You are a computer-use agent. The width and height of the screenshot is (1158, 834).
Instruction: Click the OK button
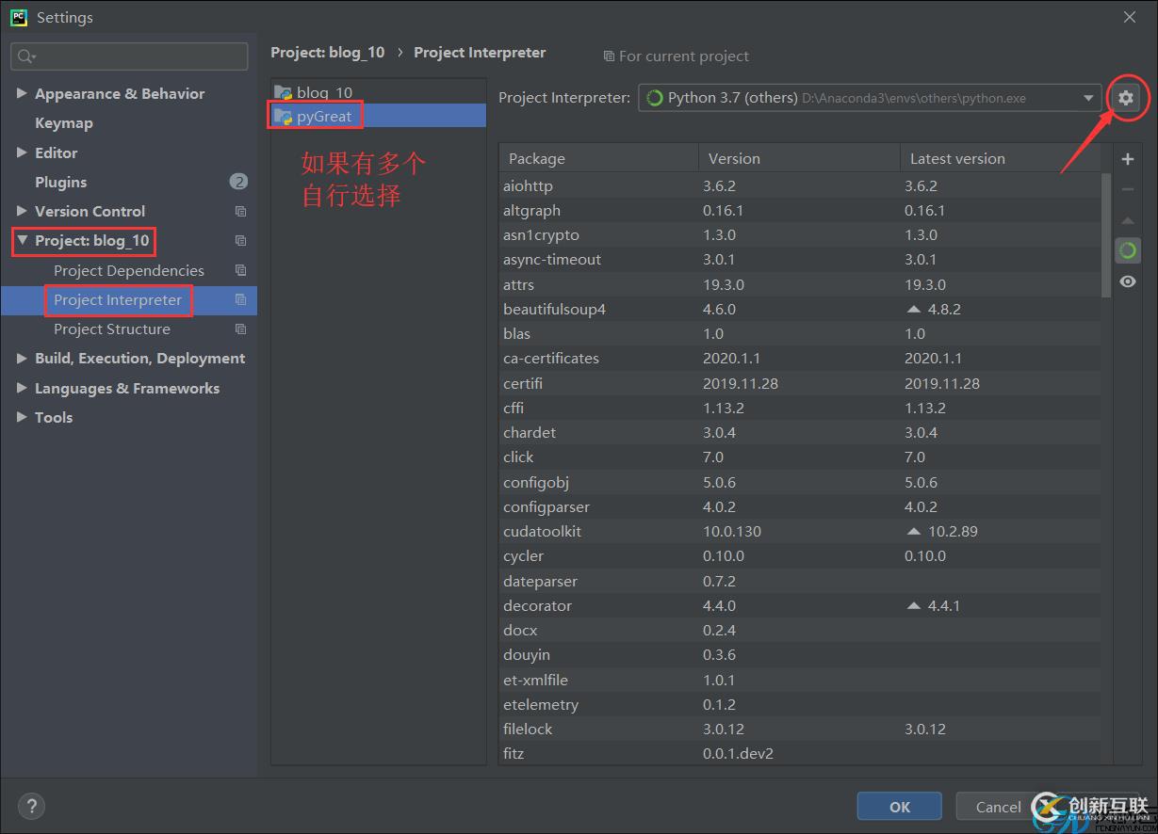pos(899,806)
